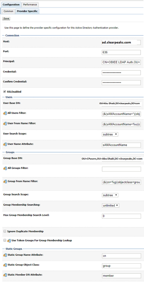The height and width of the screenshot is (283, 144).
Task: Click icon beside Static Member DN Attribute
Action: pos(5,275)
